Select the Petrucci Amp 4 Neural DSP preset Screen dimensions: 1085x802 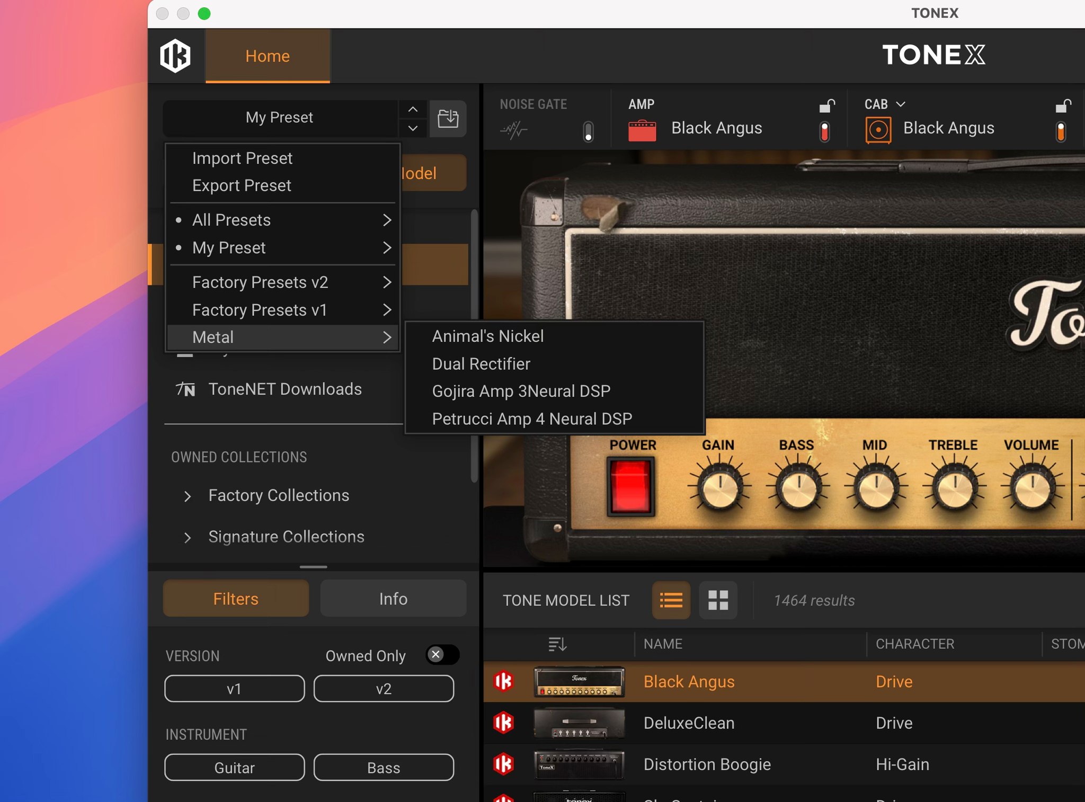click(555, 418)
